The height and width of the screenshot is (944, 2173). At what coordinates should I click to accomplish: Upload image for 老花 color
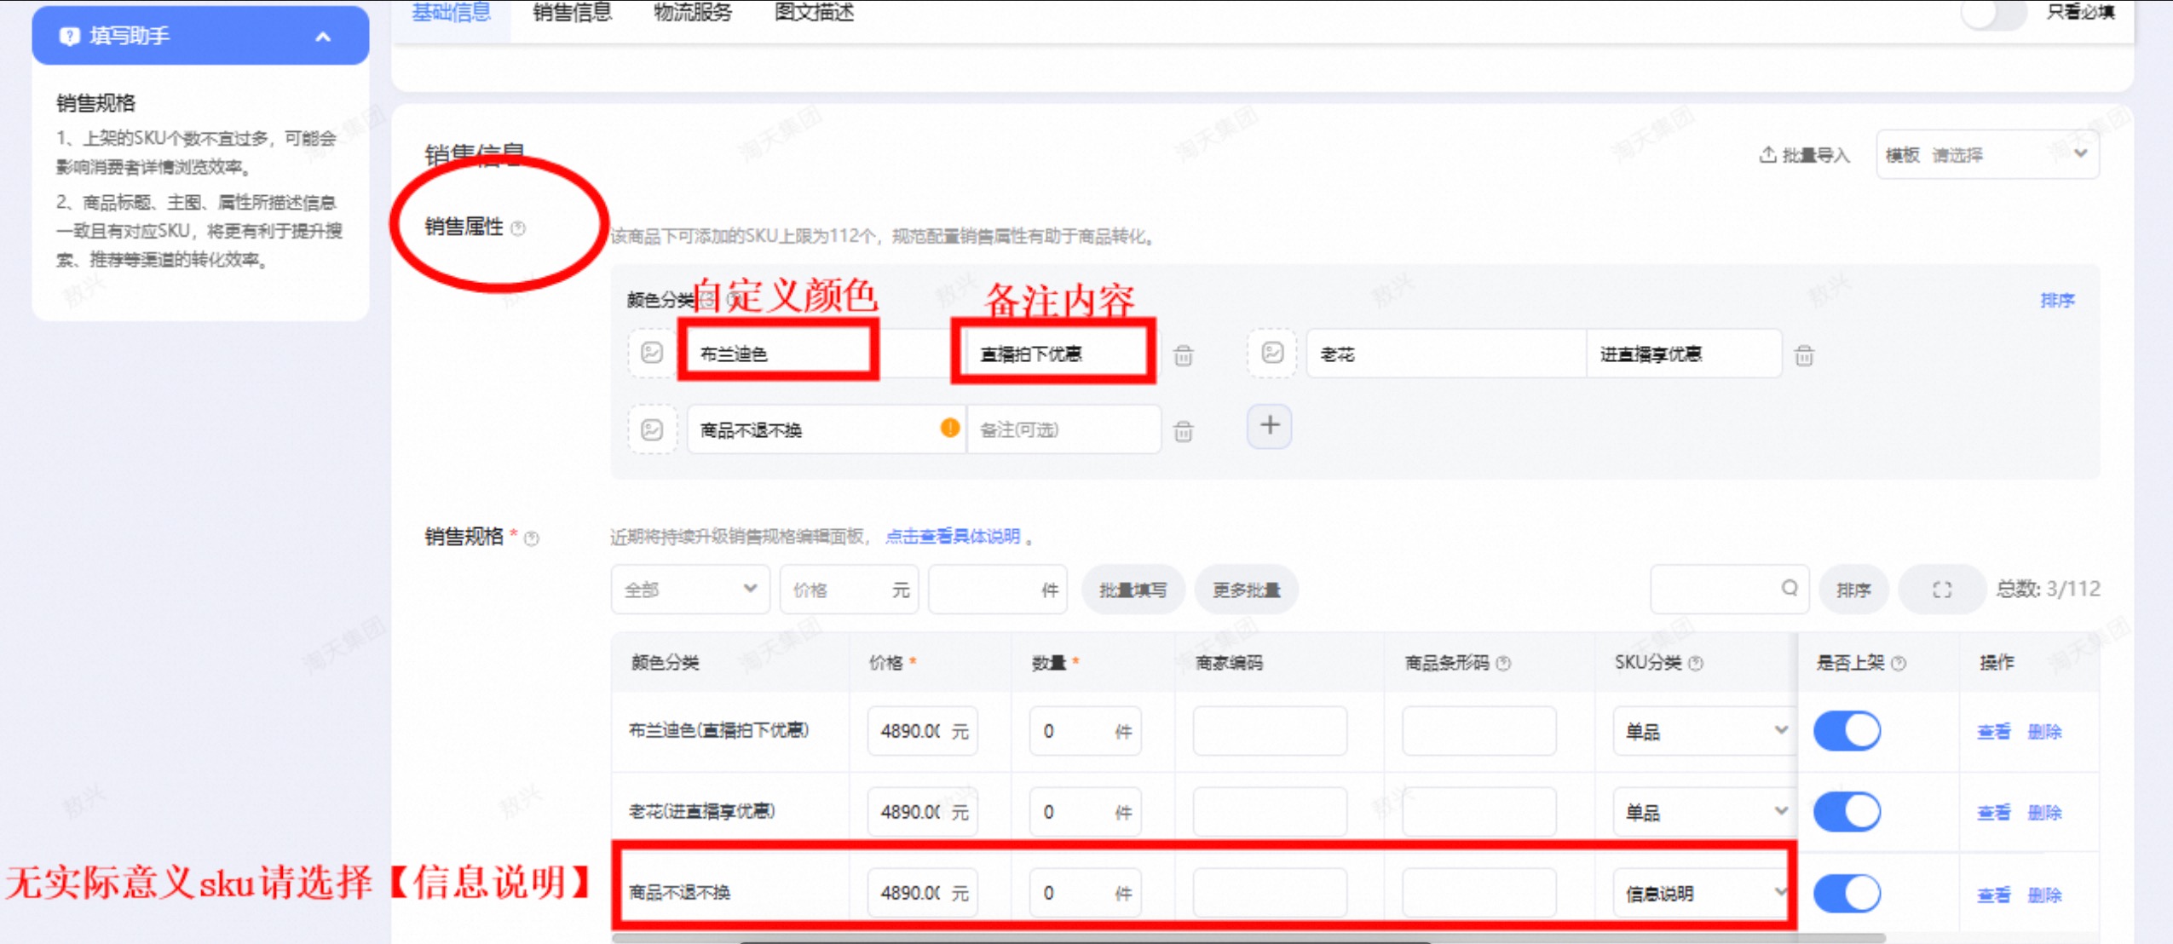click(1272, 353)
